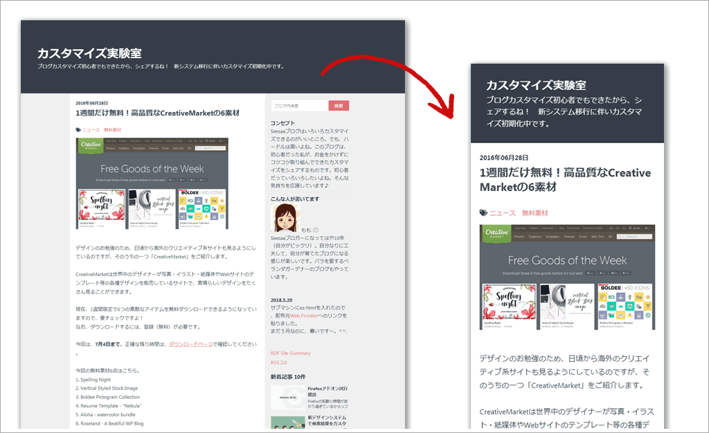709x433 pixels.
Task: Click the 新デザインシステム recent post thumbnail
Action: tap(287, 422)
